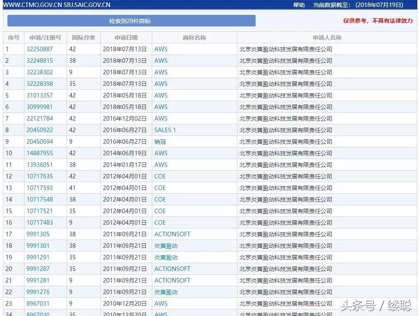Open the first COE trademark entry
Screen dimensions: 419x316
(x=160, y=176)
